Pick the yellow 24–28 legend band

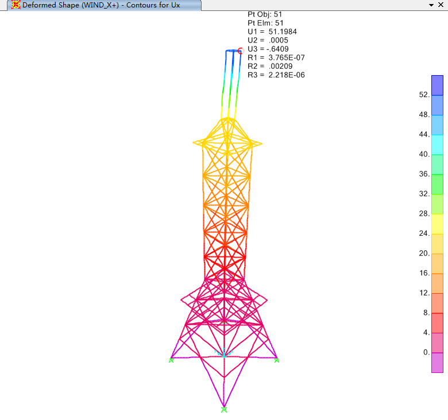pos(437,224)
